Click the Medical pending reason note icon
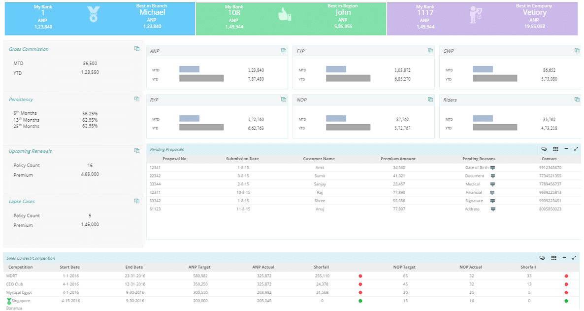The height and width of the screenshot is (311, 584). [493, 184]
